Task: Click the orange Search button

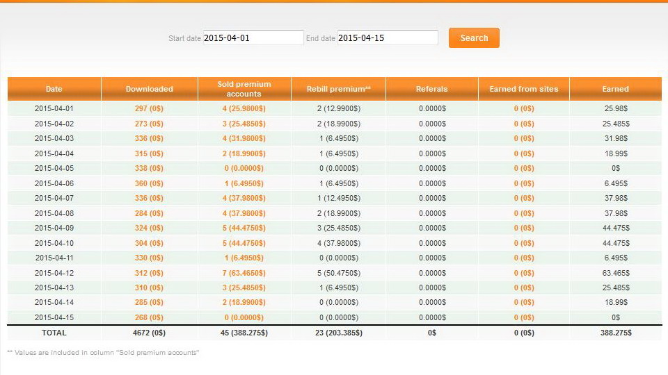Action: [x=474, y=38]
